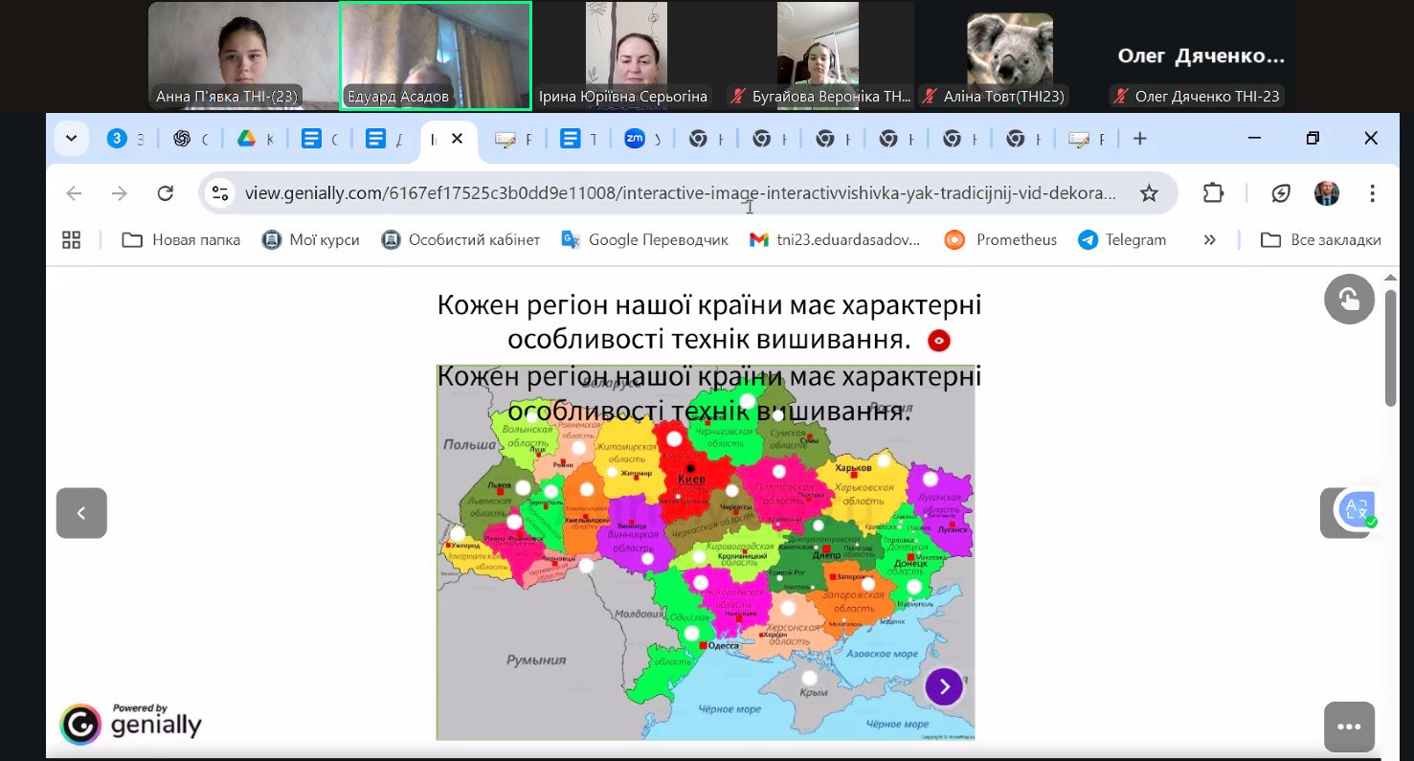Open the Telegram bookmark
Image resolution: width=1414 pixels, height=761 pixels.
point(1122,240)
